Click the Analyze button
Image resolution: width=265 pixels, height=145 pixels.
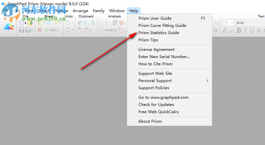pyautogui.click(x=108, y=30)
